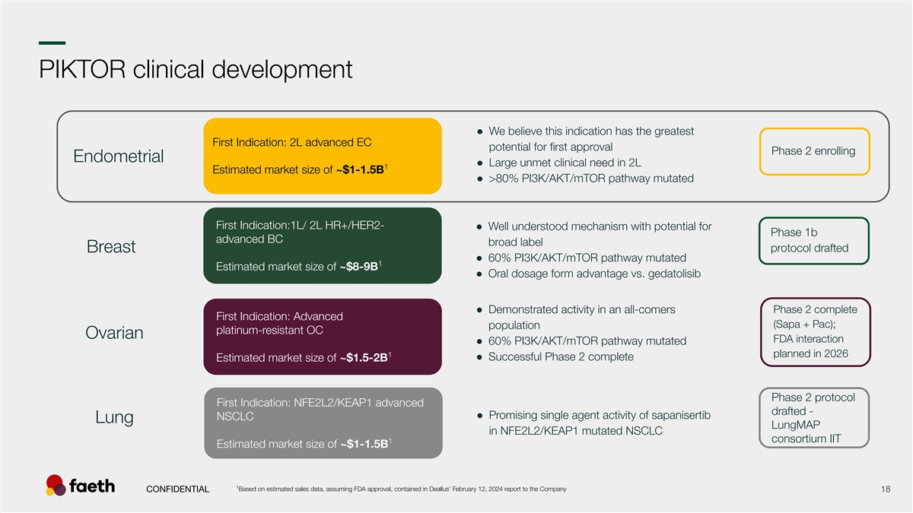Click the green accent line above title
The image size is (913, 513).
[52, 43]
